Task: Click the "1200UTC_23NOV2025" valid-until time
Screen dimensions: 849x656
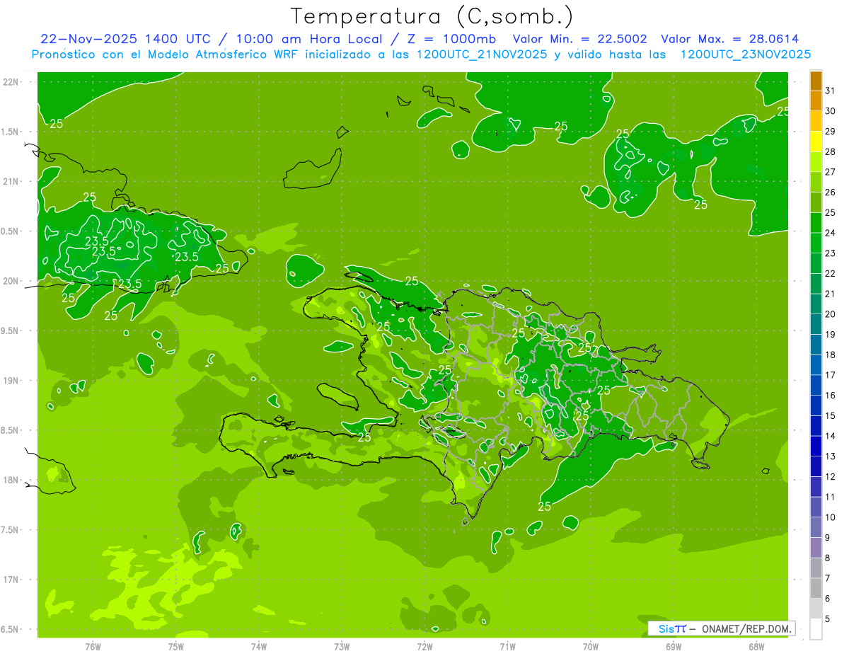Action: (x=745, y=54)
